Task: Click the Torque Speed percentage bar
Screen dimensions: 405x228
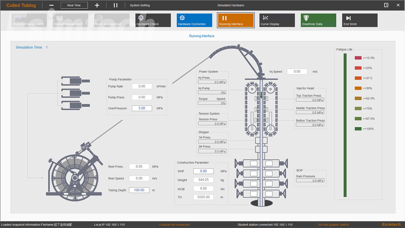Action: (x=212, y=103)
